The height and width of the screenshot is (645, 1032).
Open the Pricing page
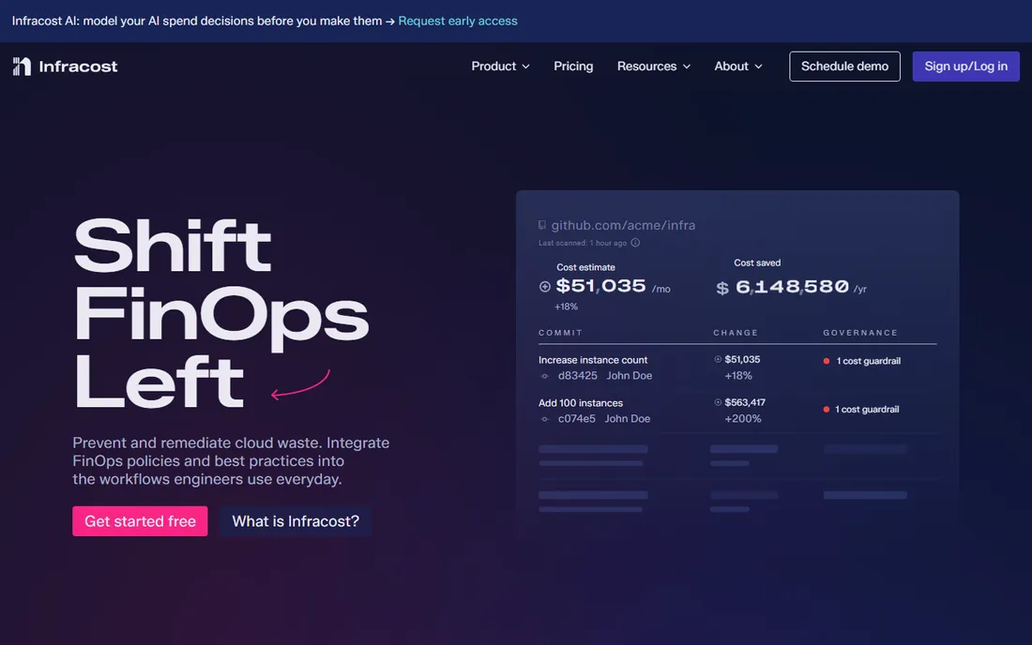click(573, 67)
